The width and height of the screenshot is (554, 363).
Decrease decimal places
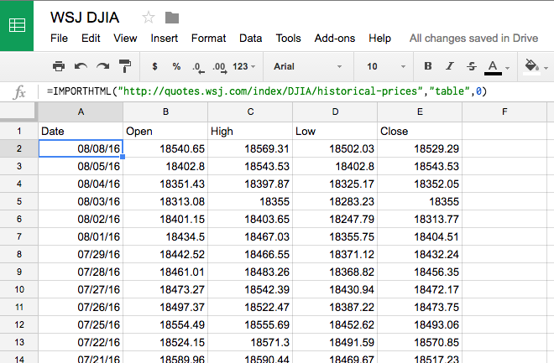click(197, 66)
